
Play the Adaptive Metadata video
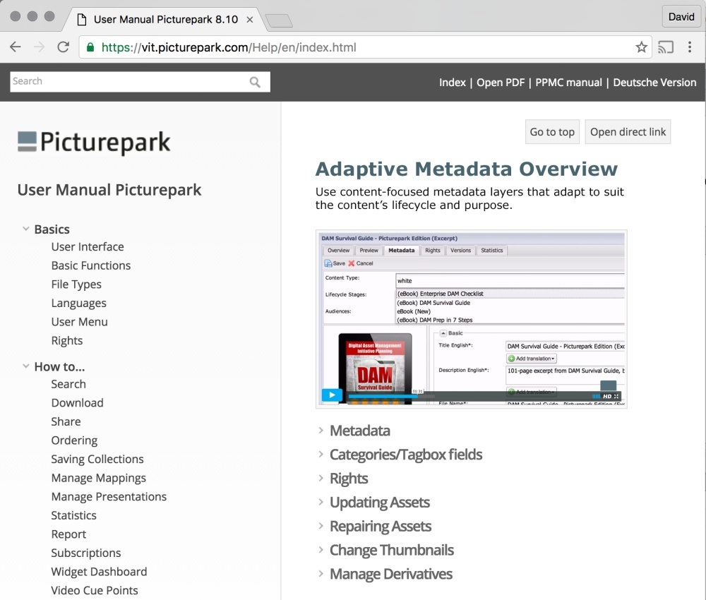tap(332, 395)
